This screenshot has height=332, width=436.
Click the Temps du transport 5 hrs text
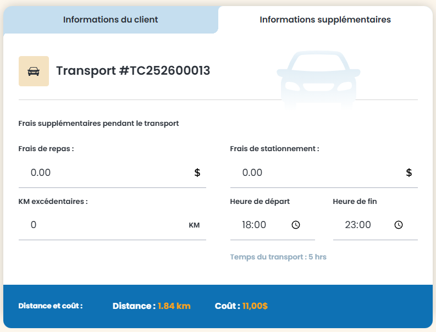[x=278, y=257]
